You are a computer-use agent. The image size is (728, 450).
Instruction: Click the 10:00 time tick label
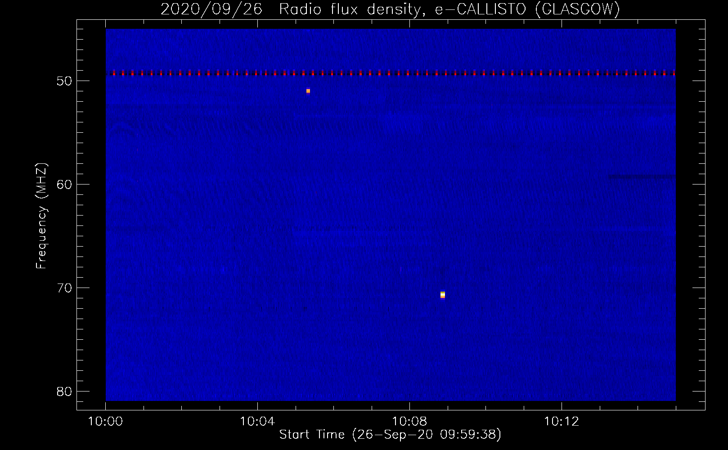105,422
